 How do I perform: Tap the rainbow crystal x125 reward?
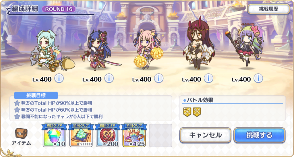tap(134, 135)
